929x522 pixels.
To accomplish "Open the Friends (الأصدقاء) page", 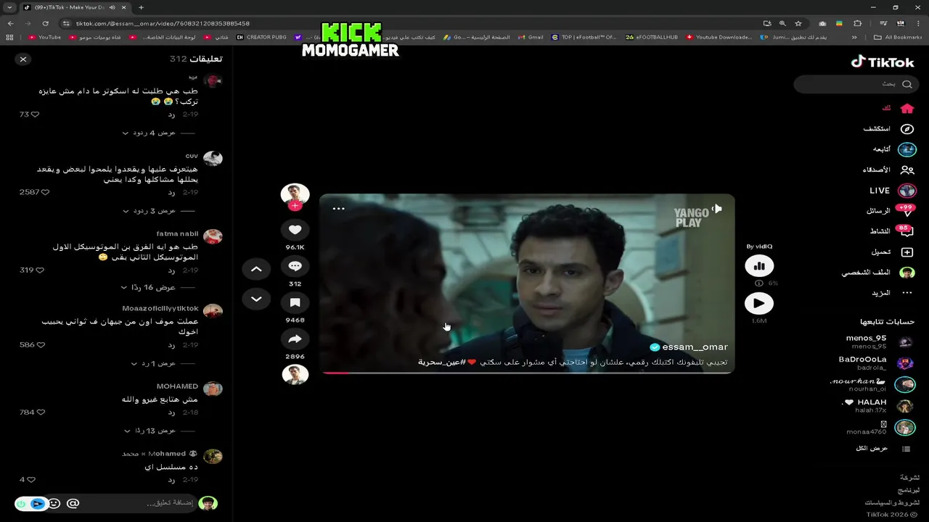I will point(888,170).
